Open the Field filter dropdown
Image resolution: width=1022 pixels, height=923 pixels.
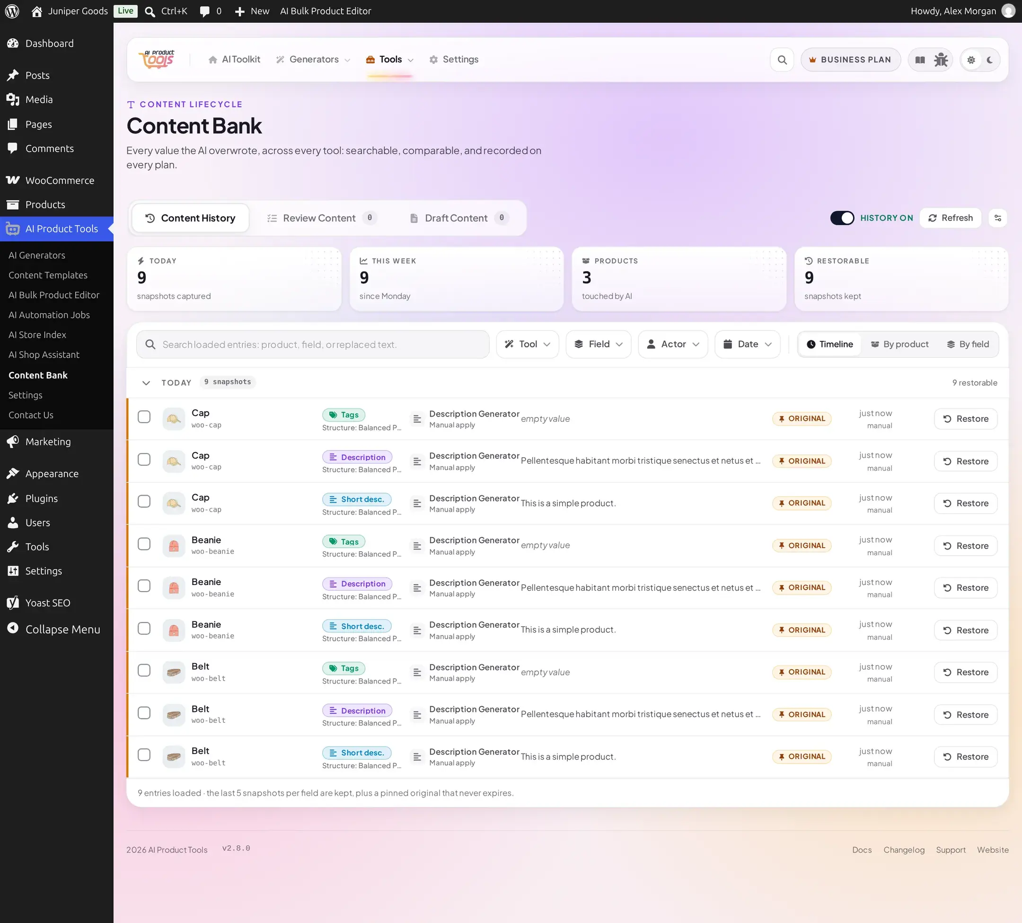(x=598, y=345)
